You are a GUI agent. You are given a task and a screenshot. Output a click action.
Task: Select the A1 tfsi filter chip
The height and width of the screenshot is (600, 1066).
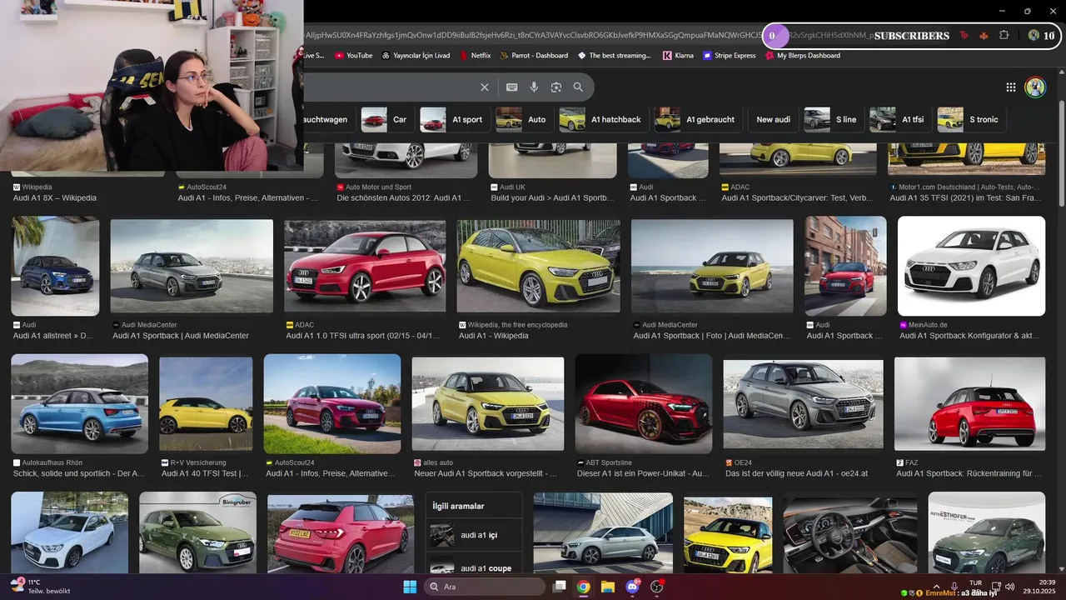(x=899, y=119)
